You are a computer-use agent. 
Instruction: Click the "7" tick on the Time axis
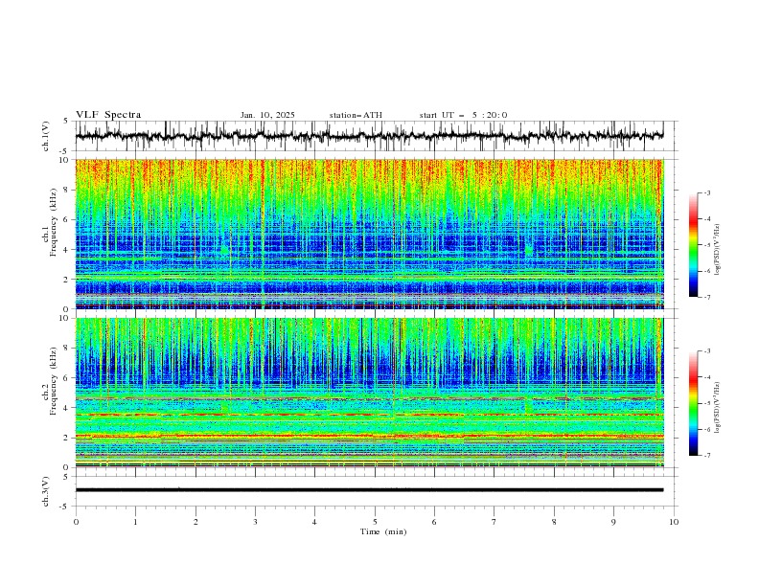click(x=494, y=522)
